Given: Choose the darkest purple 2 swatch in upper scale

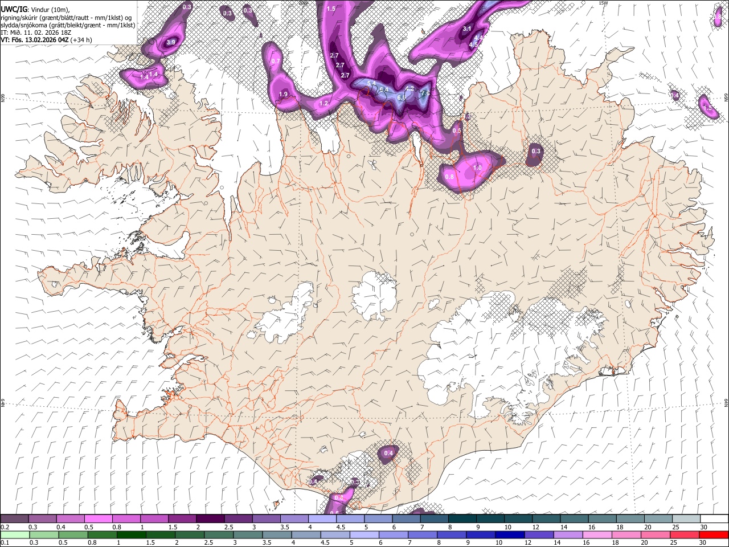Looking at the screenshot, I should coord(210,519).
